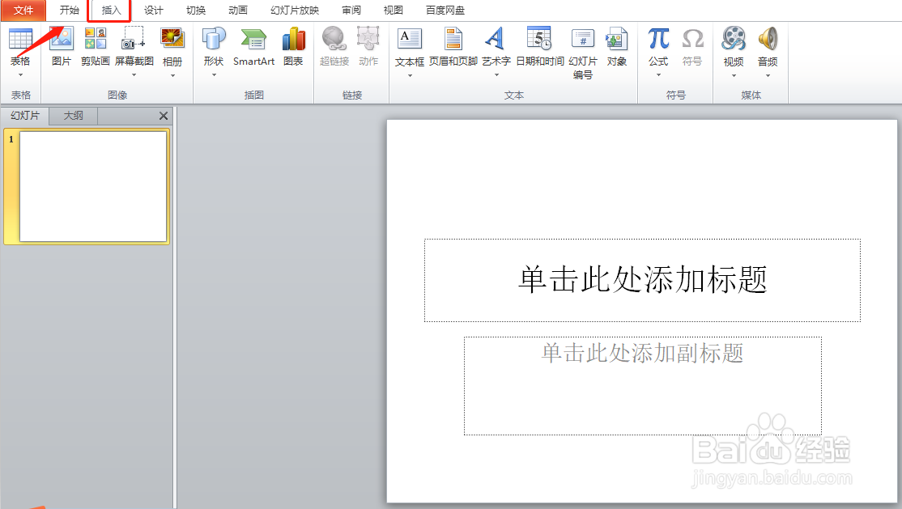Insert a chart with the 图表 icon

point(293,49)
